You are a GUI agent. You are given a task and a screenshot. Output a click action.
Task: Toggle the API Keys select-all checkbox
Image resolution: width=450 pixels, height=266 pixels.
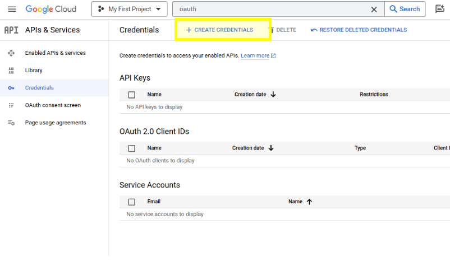click(132, 95)
